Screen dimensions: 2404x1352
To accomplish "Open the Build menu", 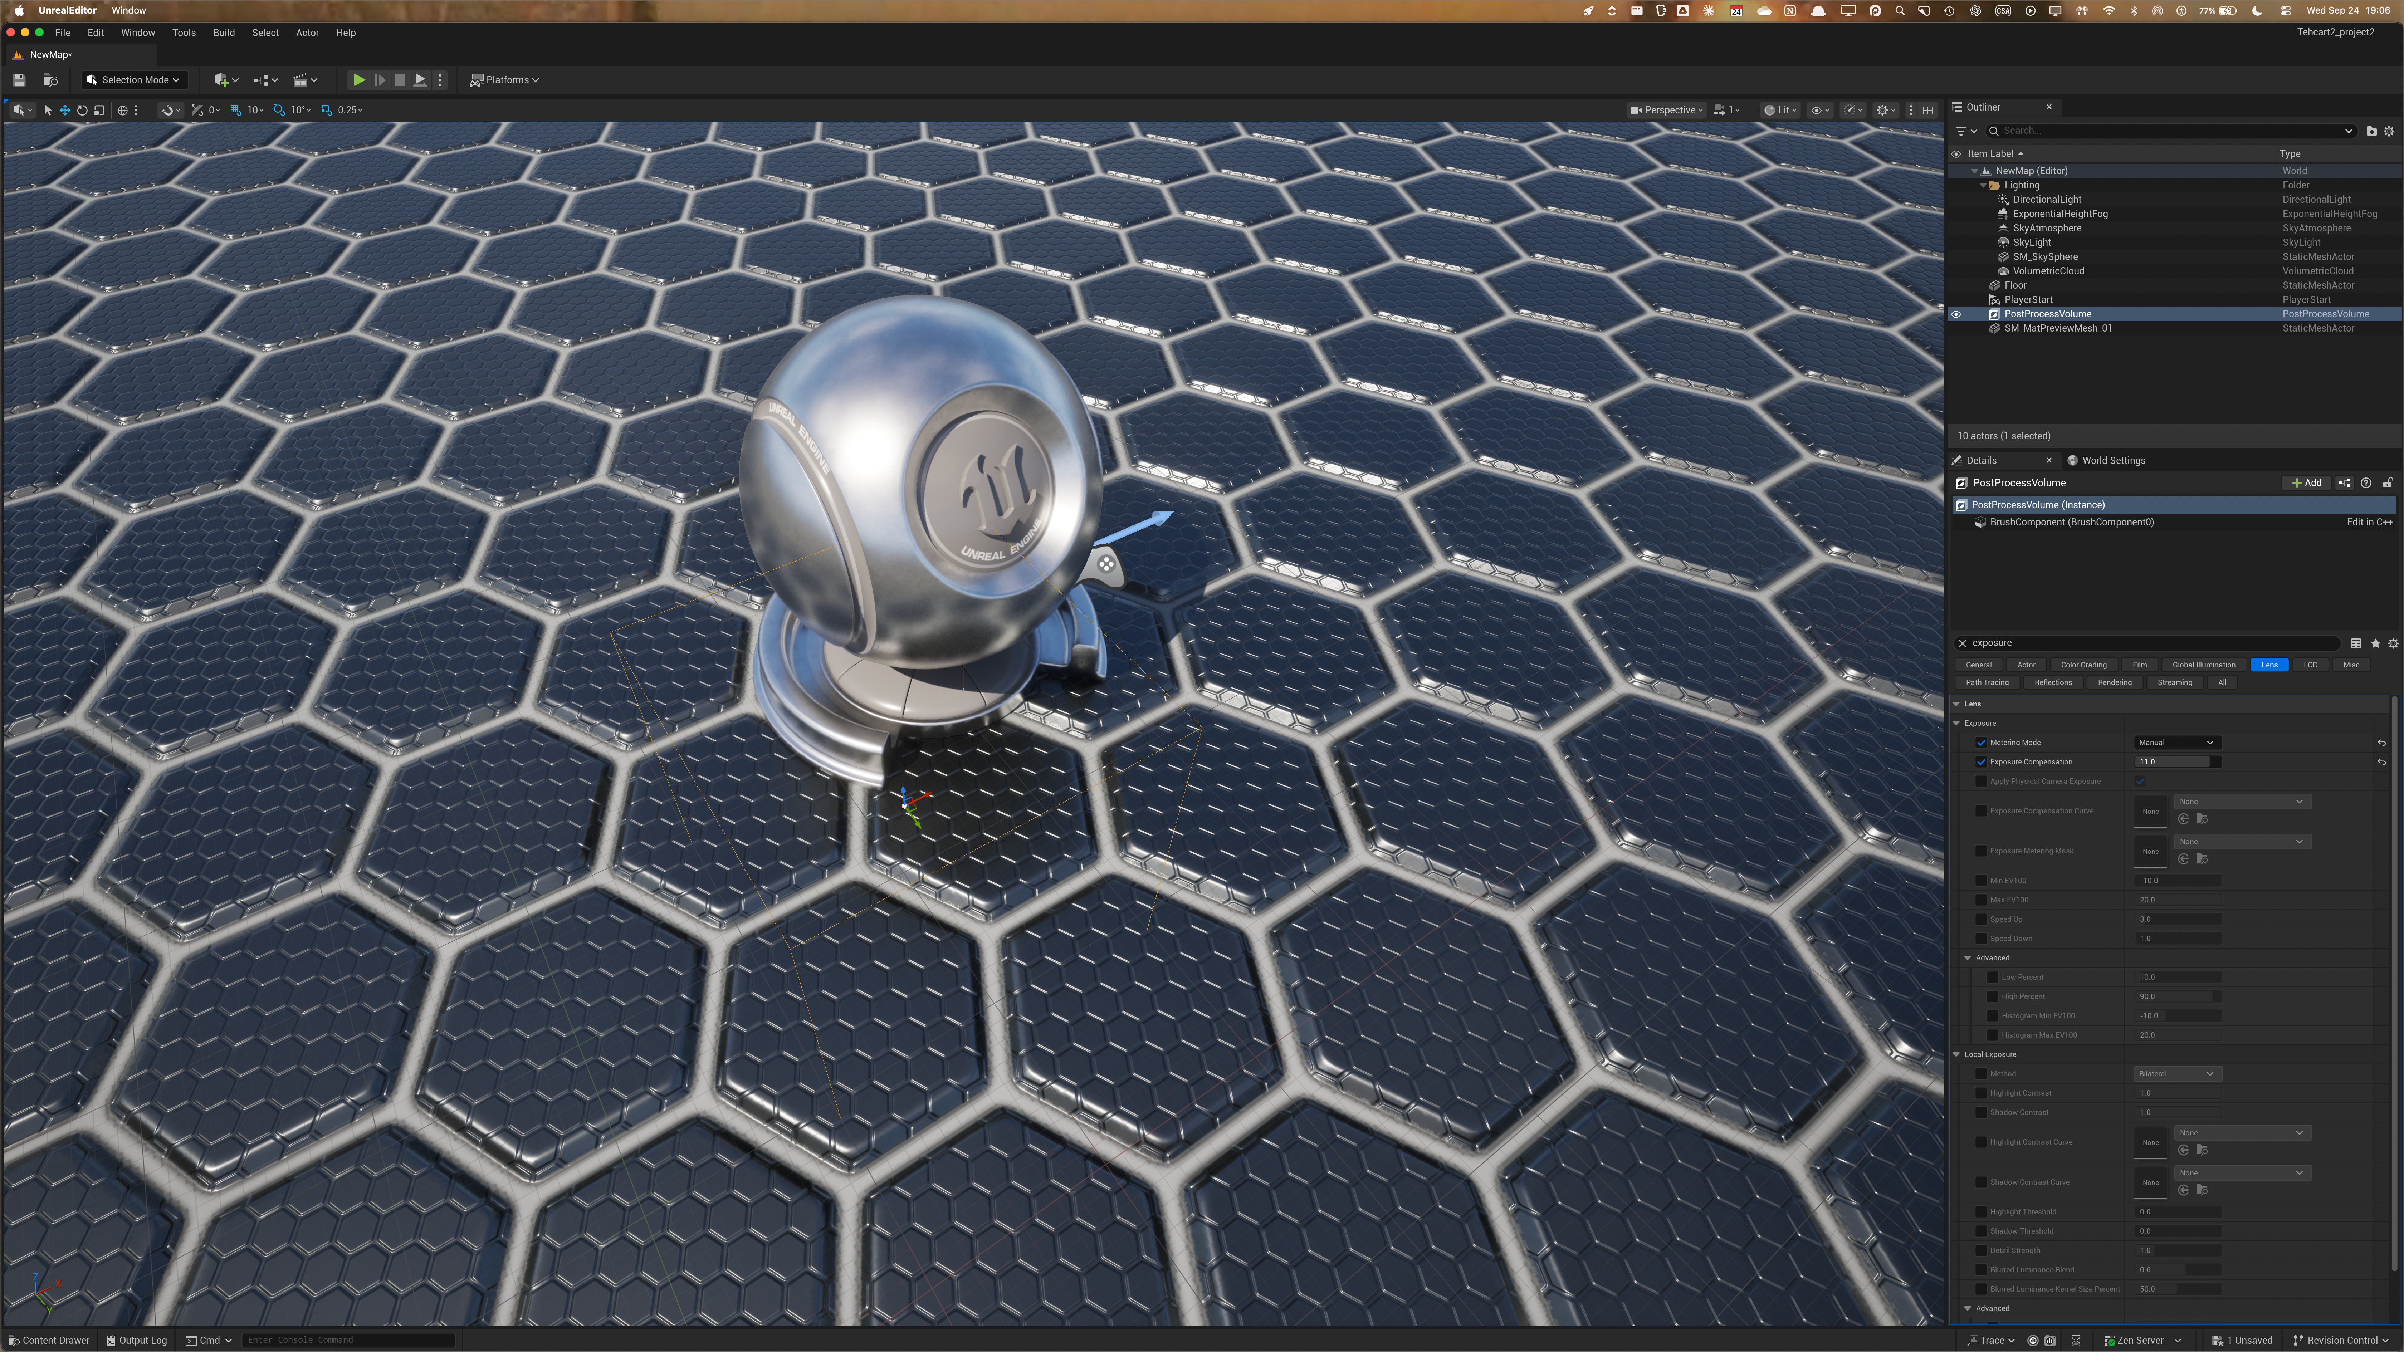I will coord(224,33).
